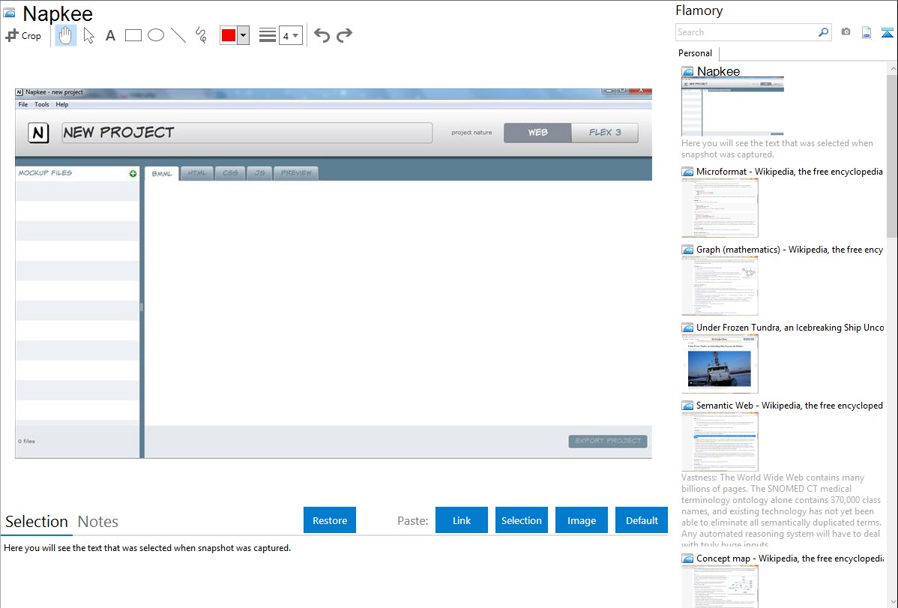
Task: Select the ellipse drawing tool
Action: point(156,35)
